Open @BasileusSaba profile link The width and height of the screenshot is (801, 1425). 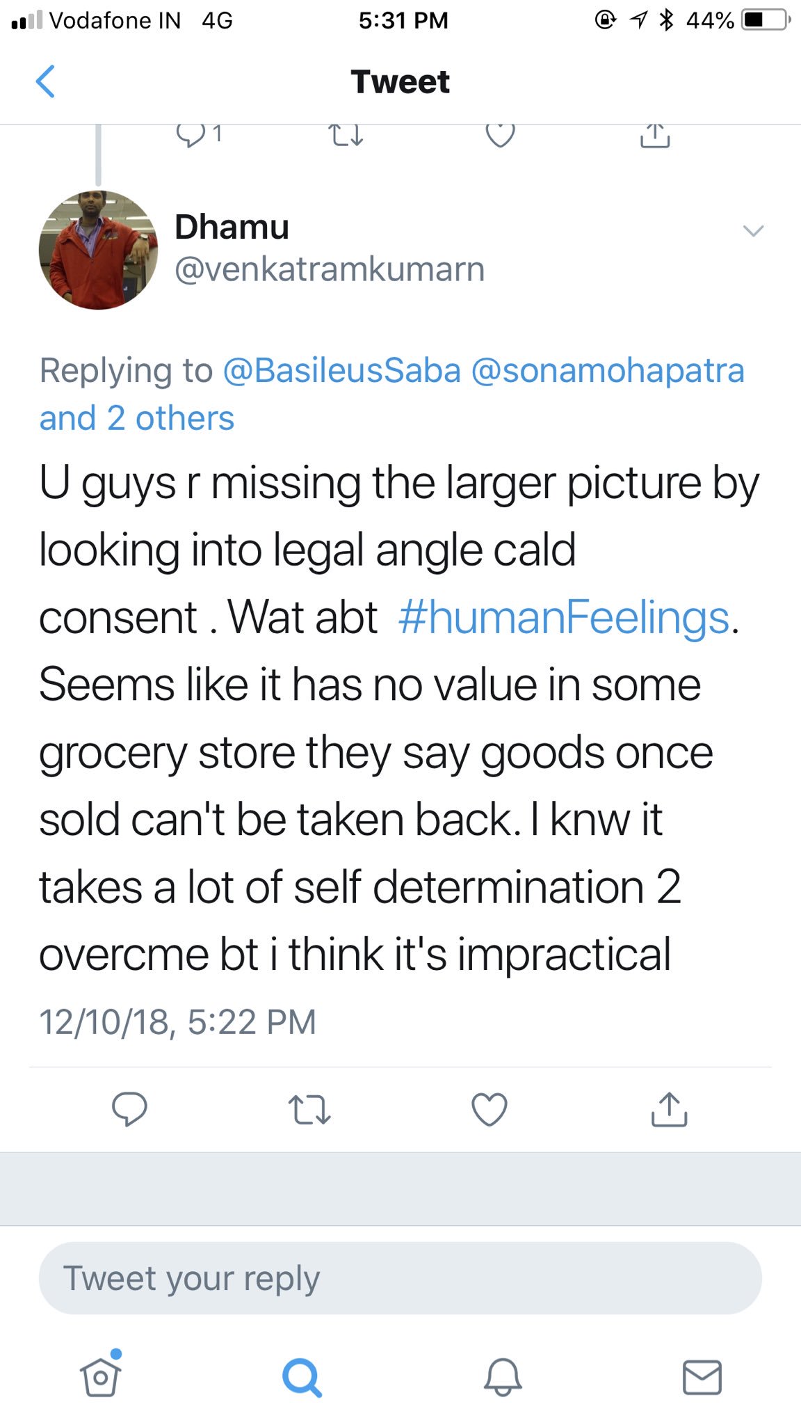341,370
